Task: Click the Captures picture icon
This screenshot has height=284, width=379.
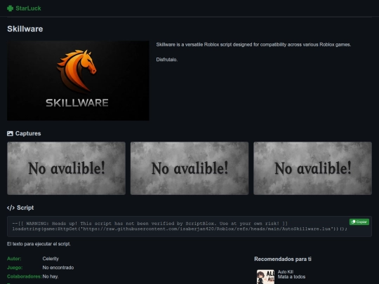Action: 10,133
